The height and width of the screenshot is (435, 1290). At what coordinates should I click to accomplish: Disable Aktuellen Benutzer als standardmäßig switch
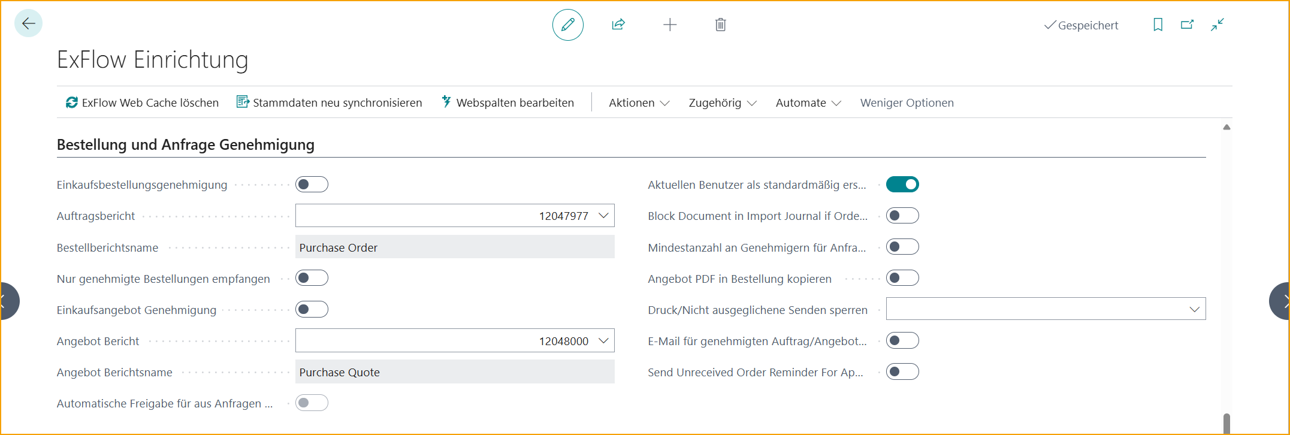click(x=902, y=184)
